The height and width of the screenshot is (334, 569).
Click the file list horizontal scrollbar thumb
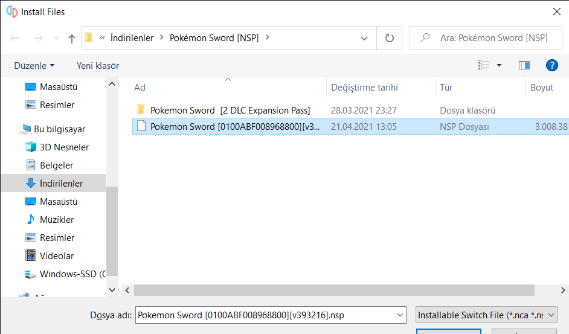[x=334, y=290]
